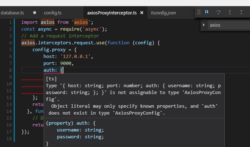250x147 pixels.
Task: Click the unsaved dot on database.ts tab
Action: pos(35,13)
